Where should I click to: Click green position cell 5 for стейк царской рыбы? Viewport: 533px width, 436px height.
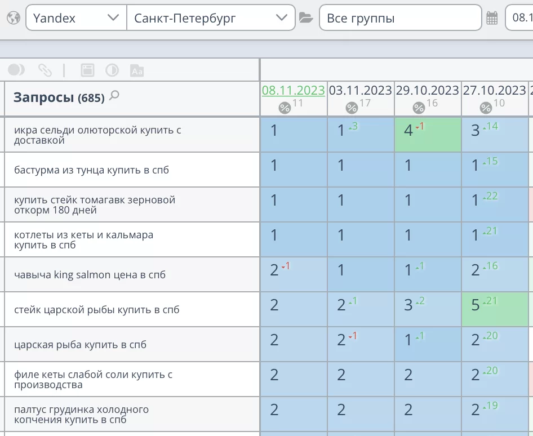pyautogui.click(x=494, y=309)
